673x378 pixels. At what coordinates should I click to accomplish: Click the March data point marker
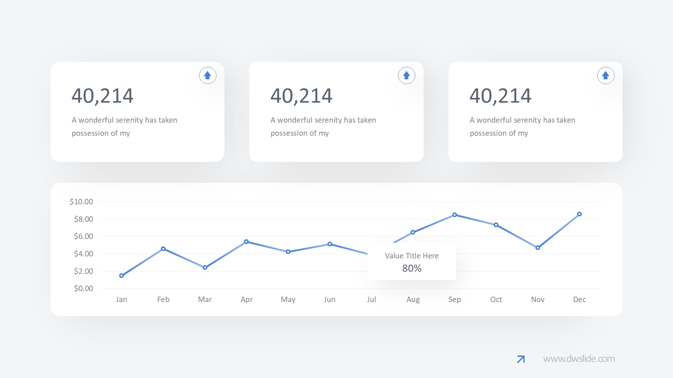pos(205,267)
